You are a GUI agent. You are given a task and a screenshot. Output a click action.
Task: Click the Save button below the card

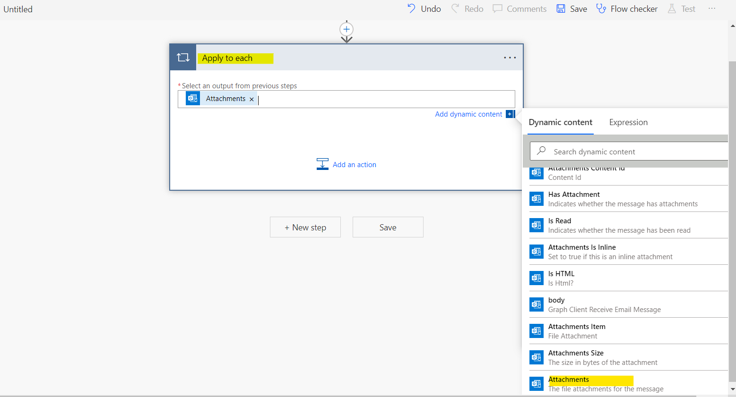tap(388, 227)
